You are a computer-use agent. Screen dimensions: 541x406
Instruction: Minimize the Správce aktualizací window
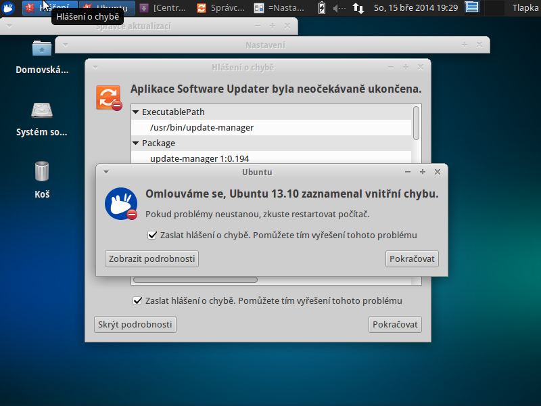tap(258, 26)
